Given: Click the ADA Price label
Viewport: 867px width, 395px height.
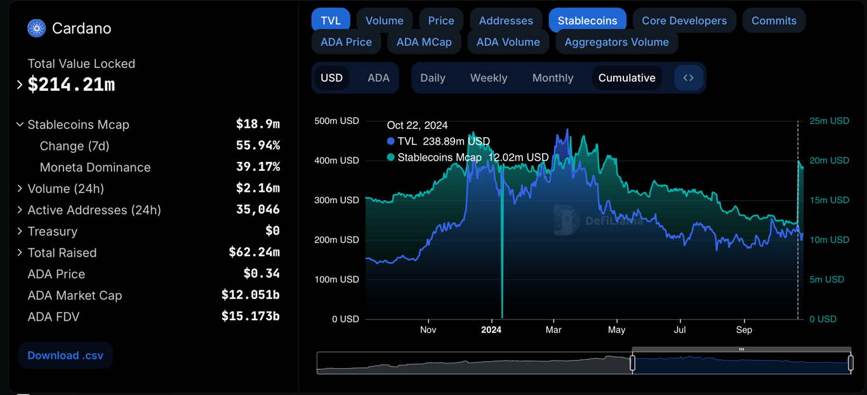Looking at the screenshot, I should click(56, 274).
